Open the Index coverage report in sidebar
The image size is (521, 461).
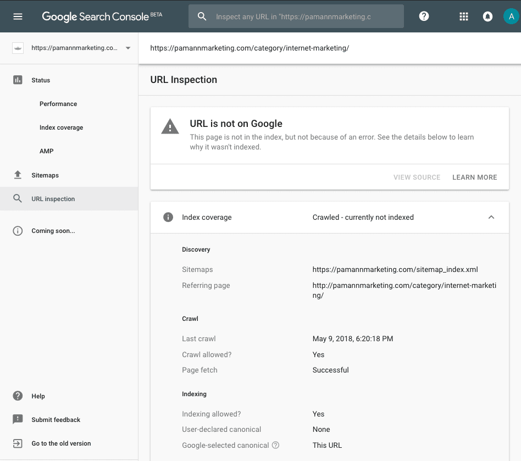coord(61,127)
